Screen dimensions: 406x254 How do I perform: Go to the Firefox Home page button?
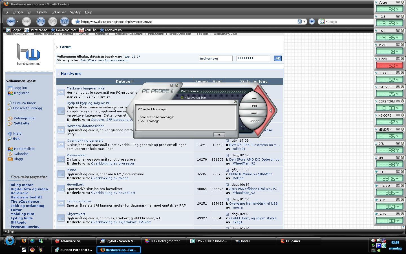click(x=65, y=21)
